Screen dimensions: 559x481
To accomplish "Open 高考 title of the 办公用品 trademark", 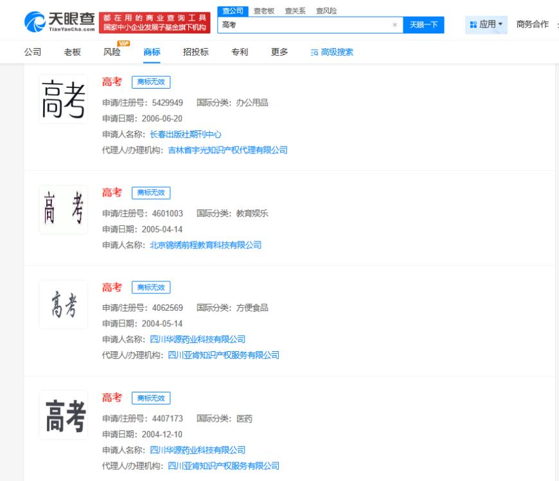I will (x=112, y=82).
